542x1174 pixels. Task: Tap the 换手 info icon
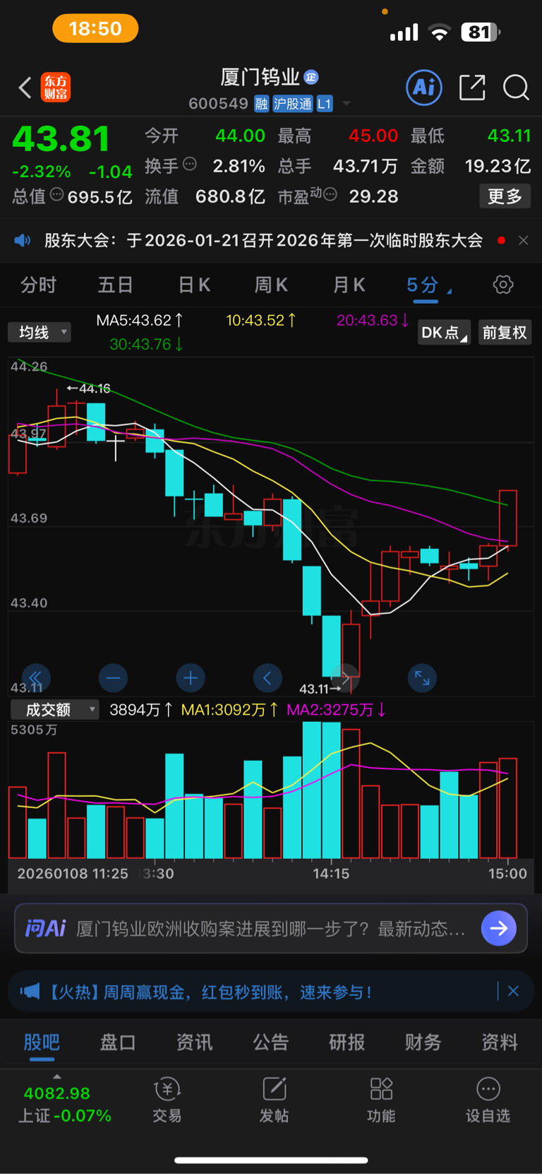pos(190,165)
